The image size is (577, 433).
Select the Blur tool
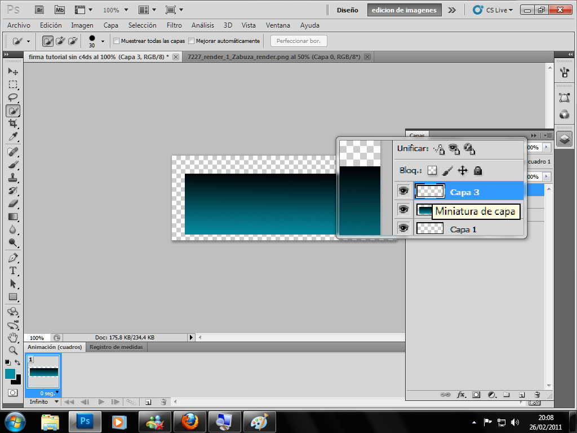(x=13, y=229)
